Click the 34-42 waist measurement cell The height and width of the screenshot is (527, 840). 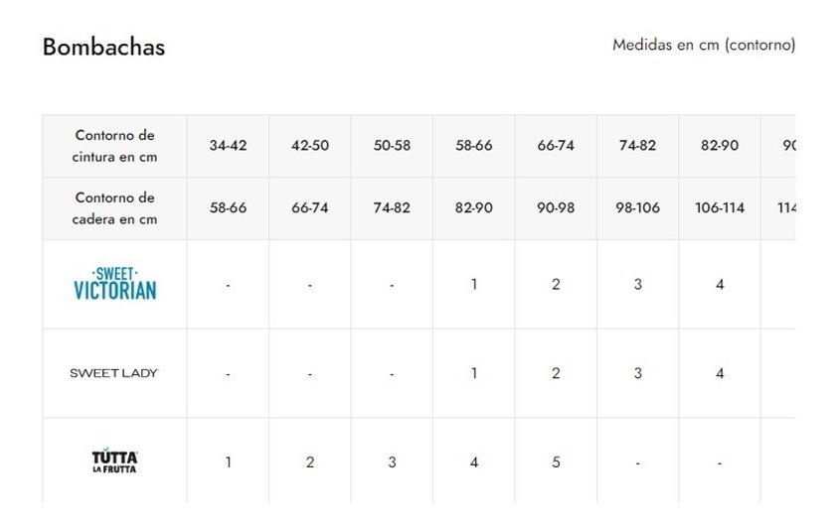tap(228, 146)
